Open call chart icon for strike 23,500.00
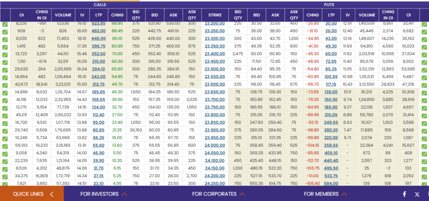The height and width of the screenshot is (201, 429). click(5, 70)
